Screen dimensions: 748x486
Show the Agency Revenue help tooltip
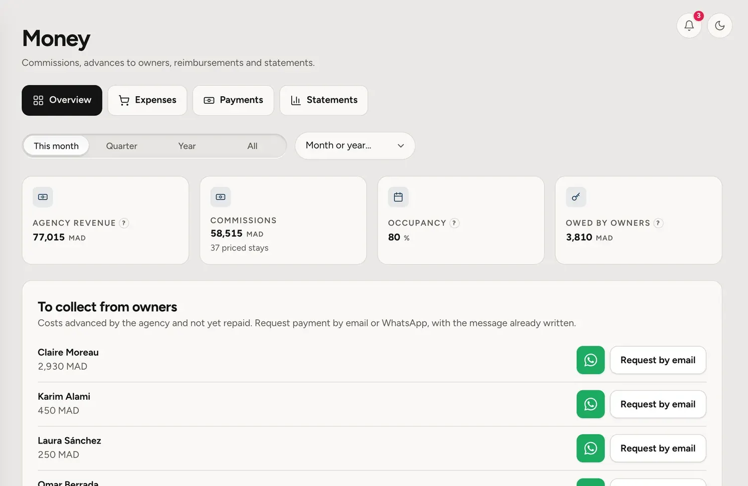(x=124, y=223)
